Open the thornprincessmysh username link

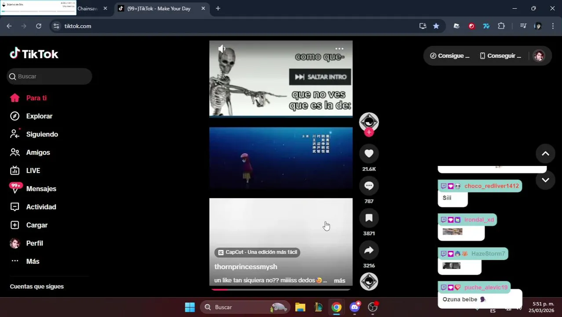click(x=245, y=267)
